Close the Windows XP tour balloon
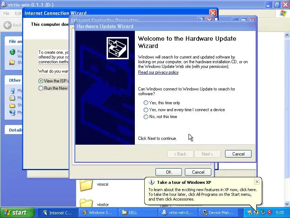This screenshot has height=218, width=290. coord(257,182)
